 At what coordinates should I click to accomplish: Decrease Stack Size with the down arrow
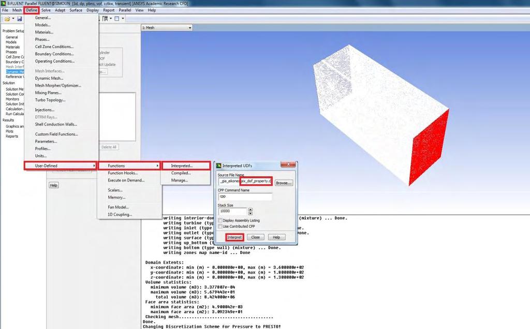click(x=251, y=214)
